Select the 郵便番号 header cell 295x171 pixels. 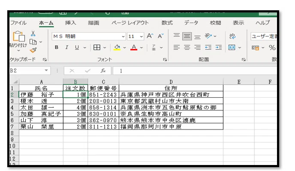tap(103, 88)
